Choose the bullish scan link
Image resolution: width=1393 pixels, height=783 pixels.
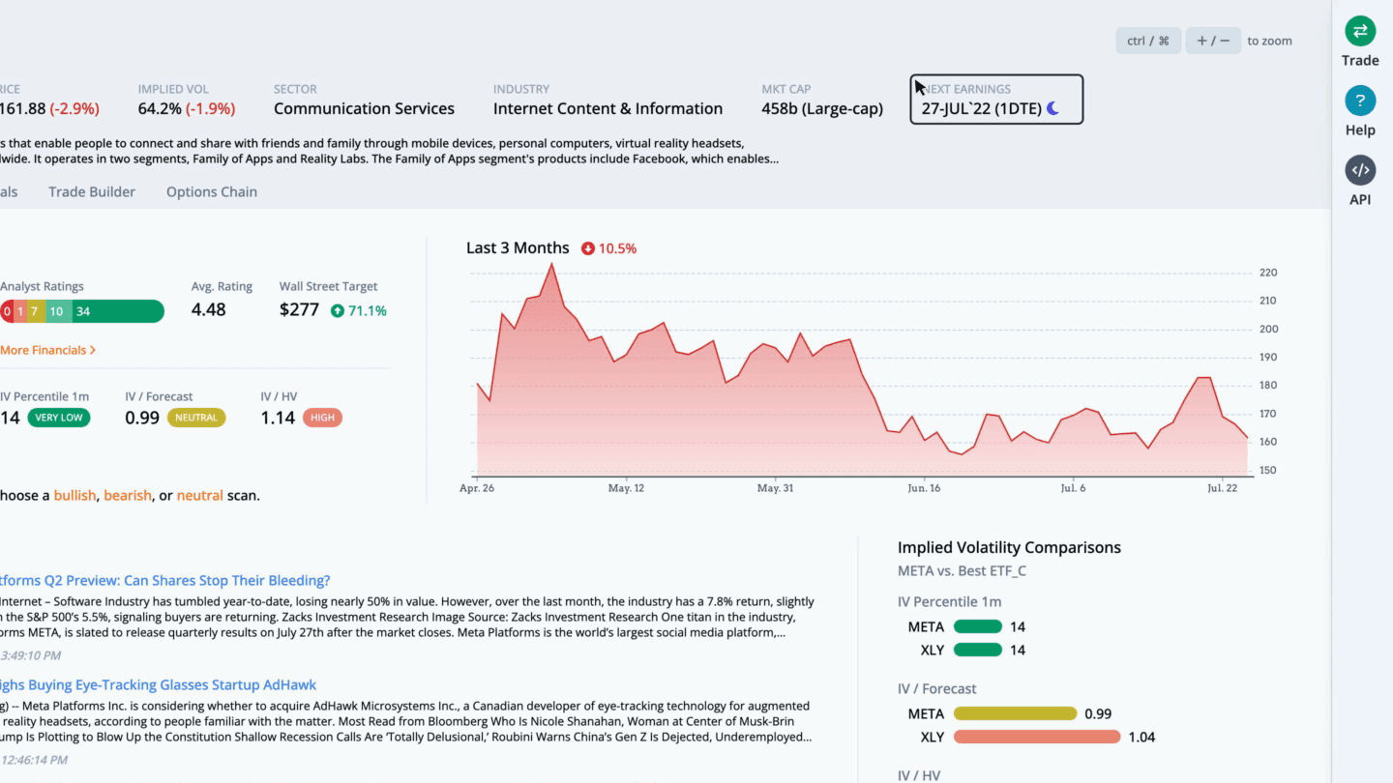[x=74, y=495]
